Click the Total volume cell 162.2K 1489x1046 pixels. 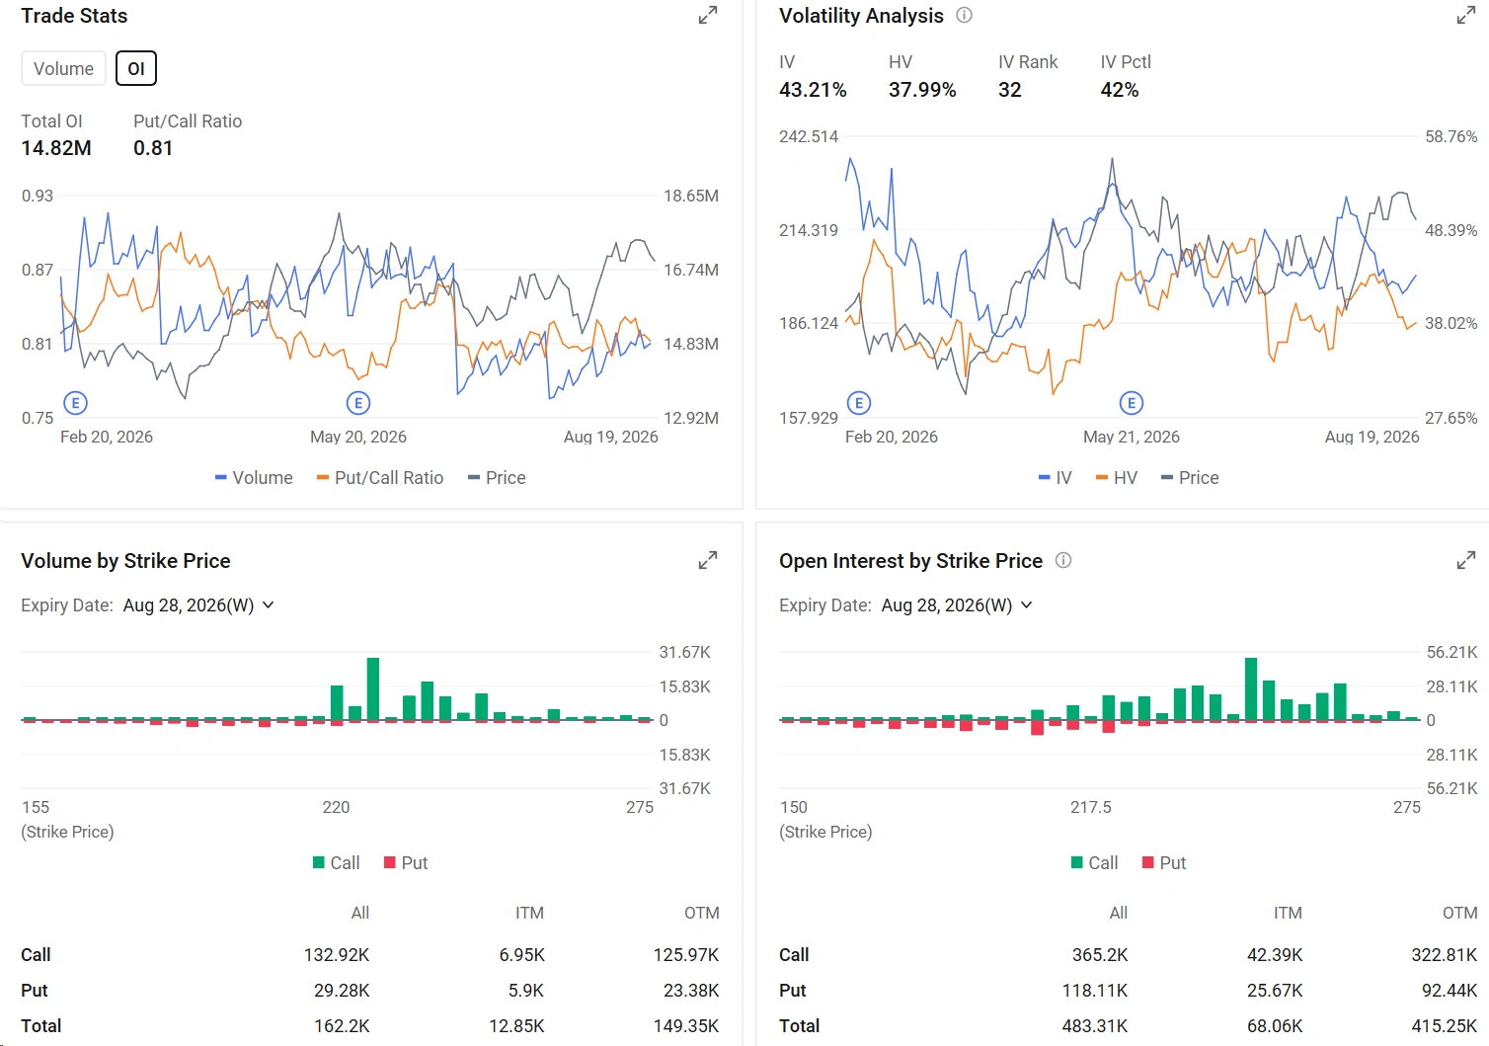tap(342, 1026)
